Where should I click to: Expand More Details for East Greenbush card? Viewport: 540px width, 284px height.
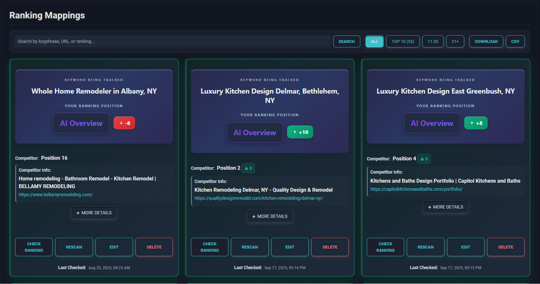coord(445,207)
